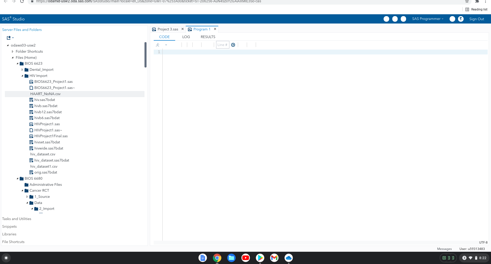Open the Project 3.sas tab
Image resolution: width=491 pixels, height=264 pixels.
point(168,29)
